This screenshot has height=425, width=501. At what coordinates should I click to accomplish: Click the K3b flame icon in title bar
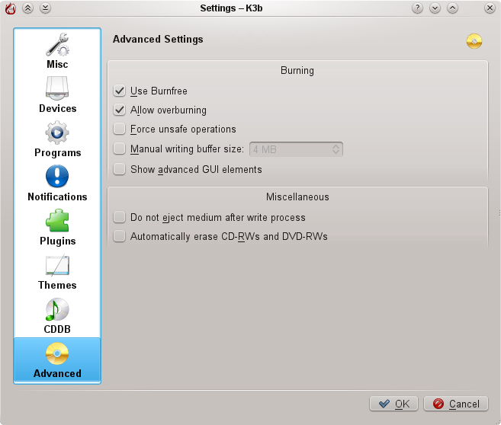tap(11, 8)
